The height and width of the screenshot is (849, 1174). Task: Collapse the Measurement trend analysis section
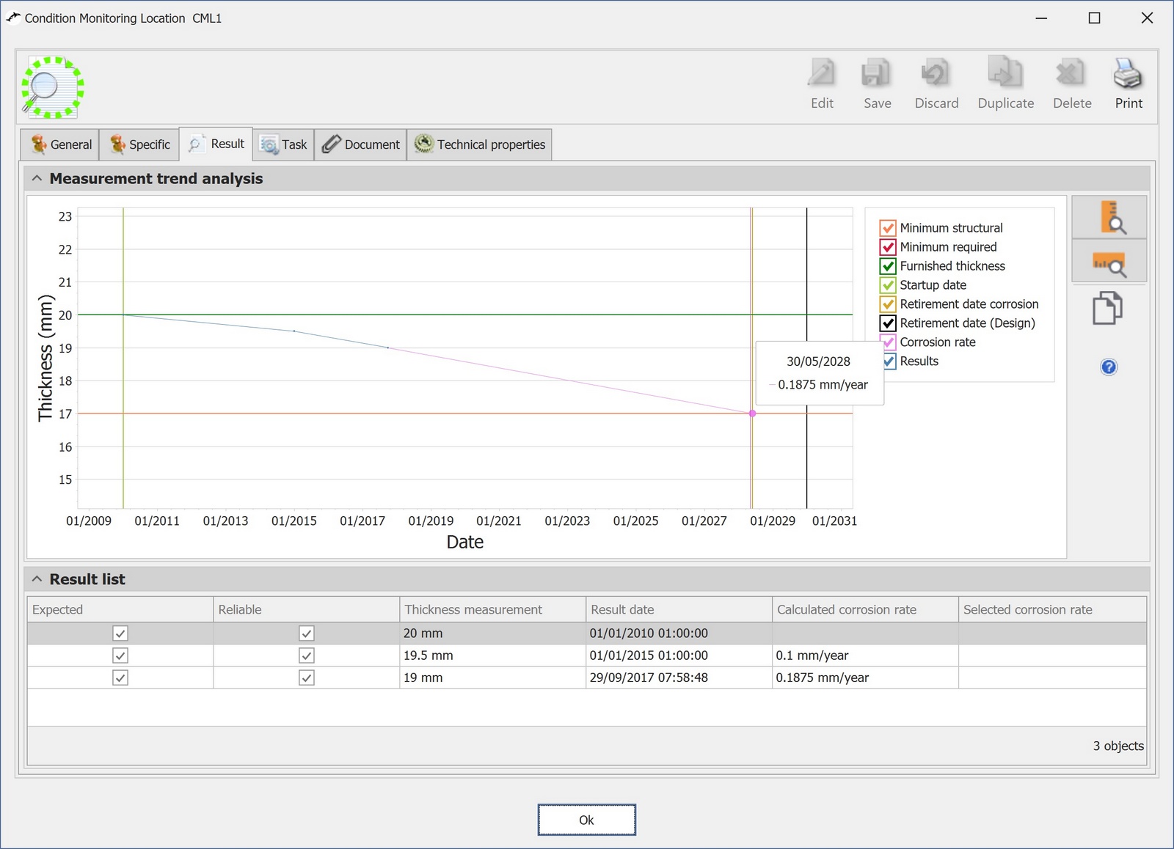click(x=37, y=179)
